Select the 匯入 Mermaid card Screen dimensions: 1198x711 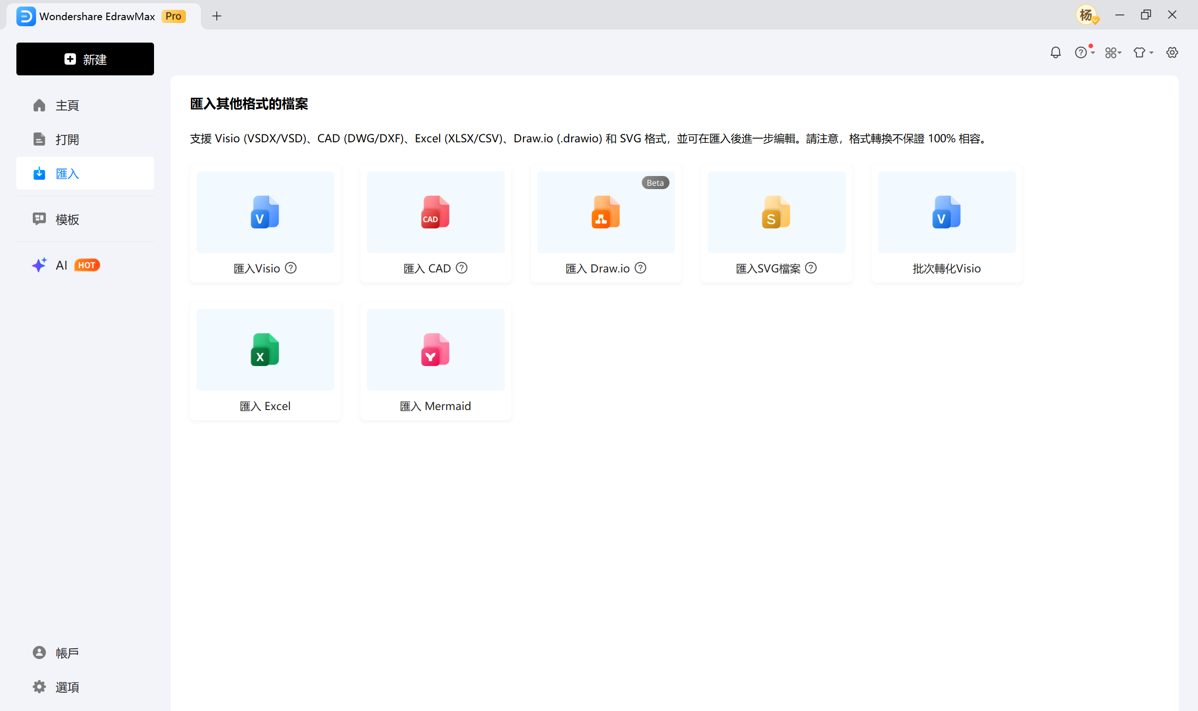click(435, 362)
